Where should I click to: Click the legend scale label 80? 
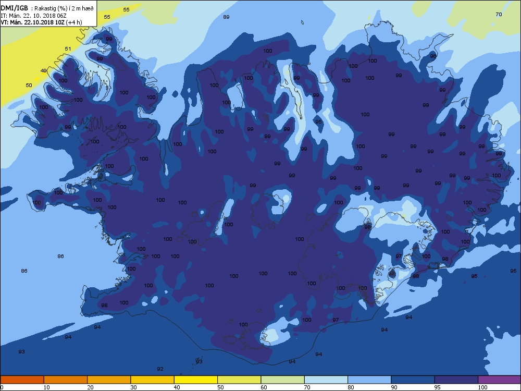[351, 387]
